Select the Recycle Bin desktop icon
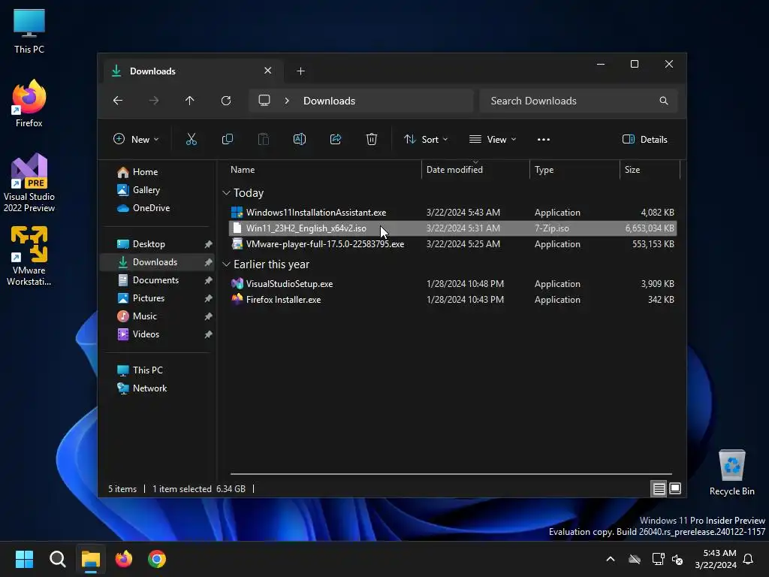Viewport: 769px width, 577px height. pos(731,473)
